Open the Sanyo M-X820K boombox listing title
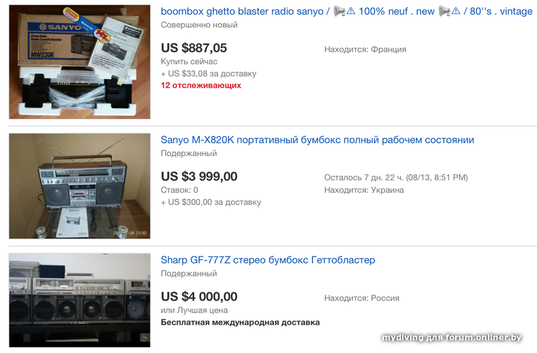 click(x=318, y=140)
